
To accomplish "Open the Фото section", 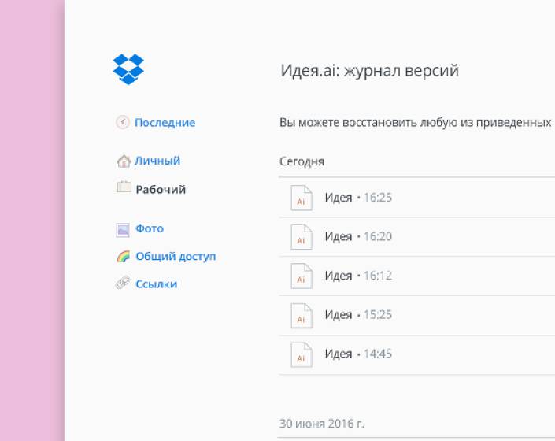I will click(150, 228).
